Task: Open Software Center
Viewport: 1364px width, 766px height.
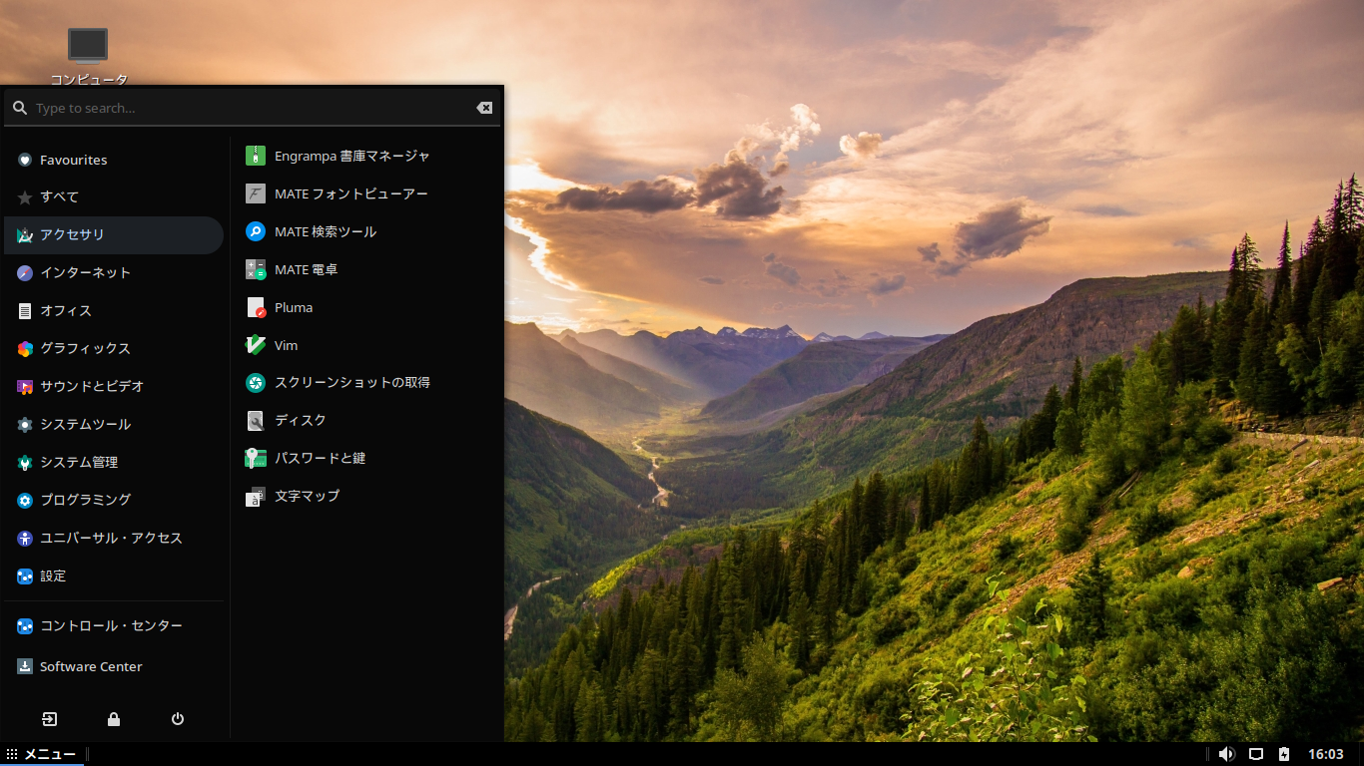Action: (114, 667)
